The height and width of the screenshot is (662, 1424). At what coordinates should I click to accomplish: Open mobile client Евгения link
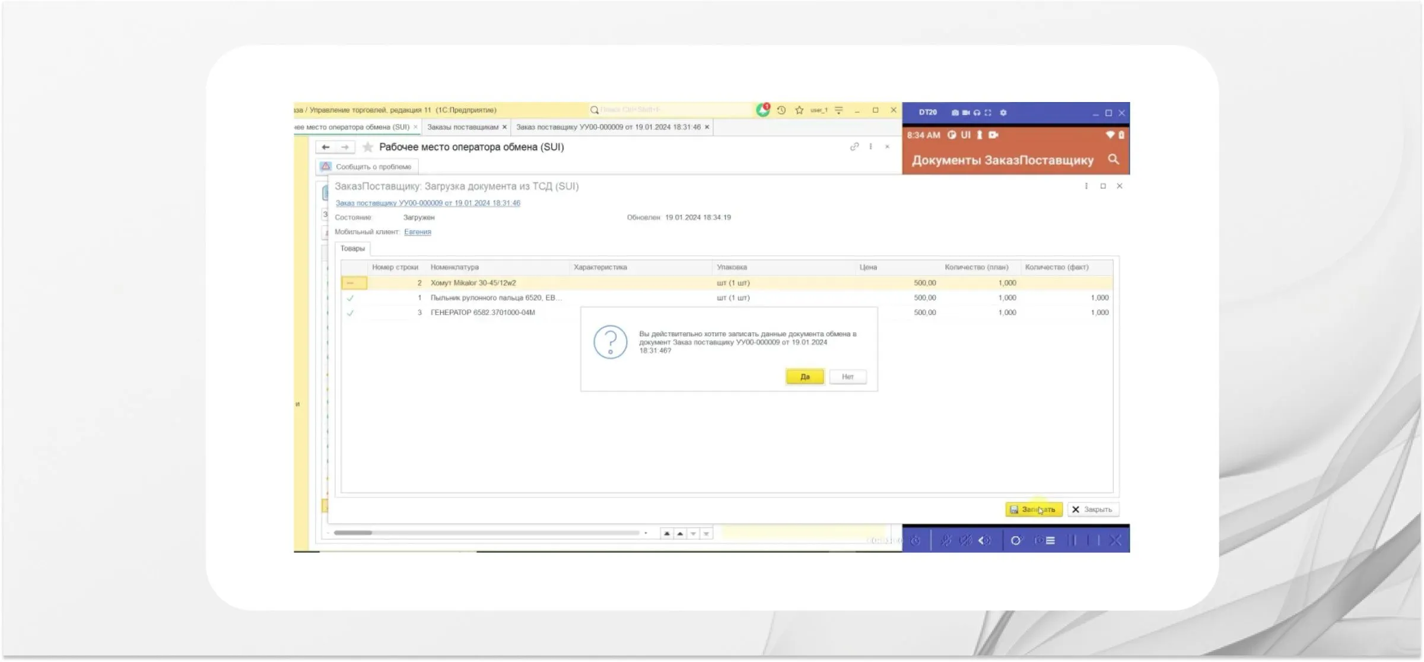coord(418,232)
